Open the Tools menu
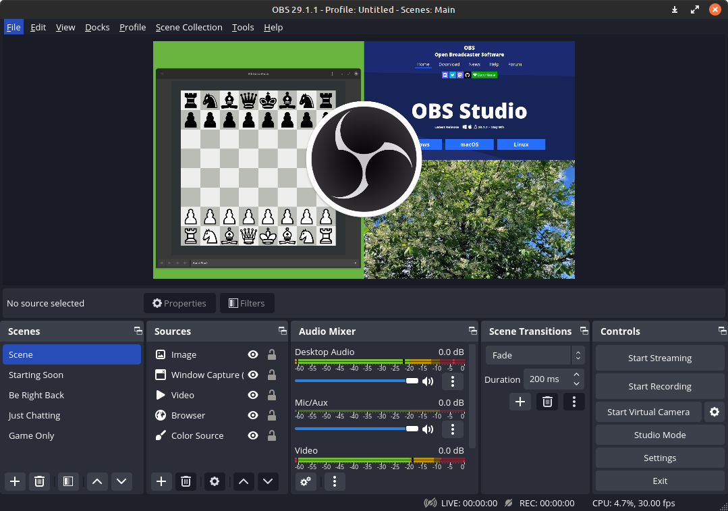 [243, 27]
